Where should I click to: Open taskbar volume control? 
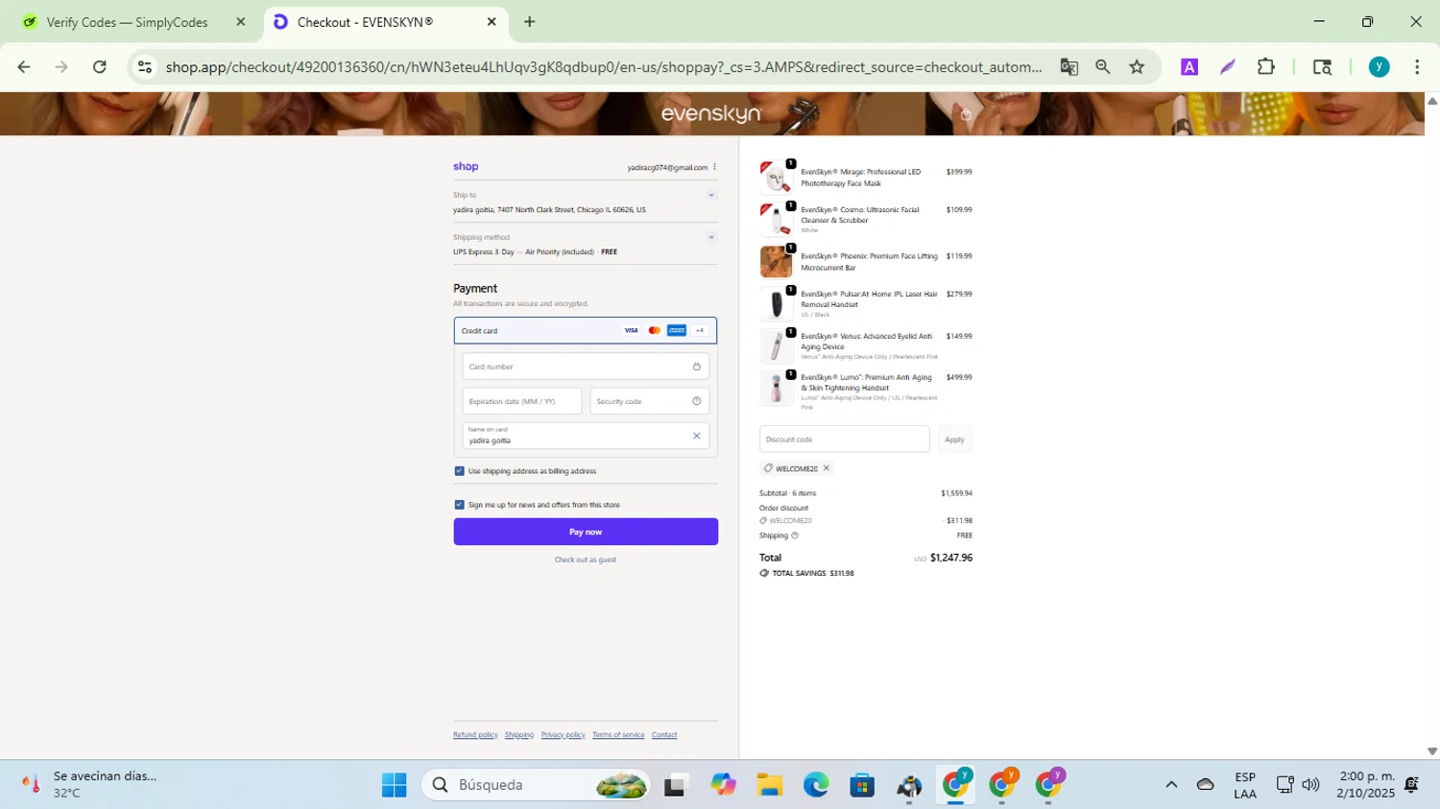pos(1310,785)
